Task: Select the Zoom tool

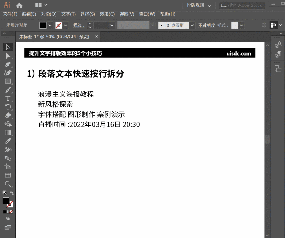Action: pos(8,184)
